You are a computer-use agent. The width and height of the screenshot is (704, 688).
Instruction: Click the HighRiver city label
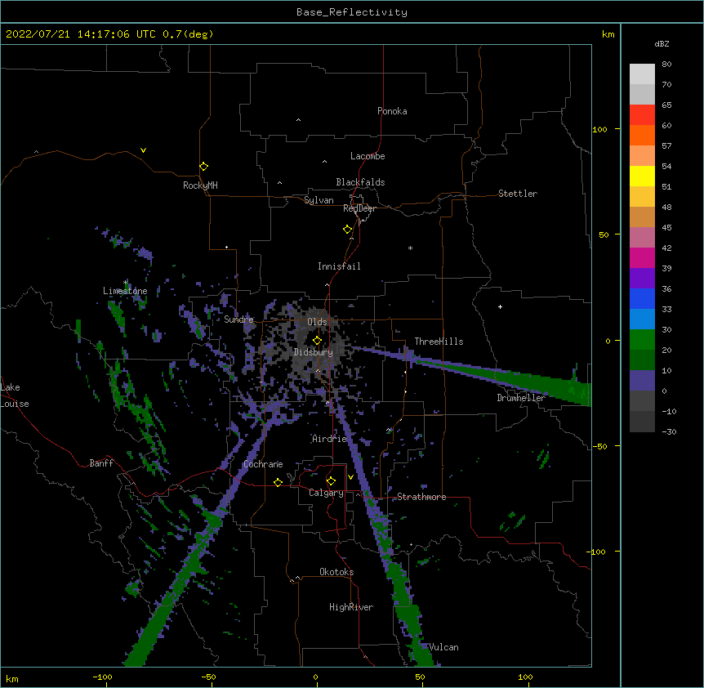tap(351, 607)
